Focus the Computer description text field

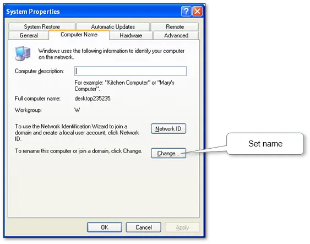[x=130, y=71]
